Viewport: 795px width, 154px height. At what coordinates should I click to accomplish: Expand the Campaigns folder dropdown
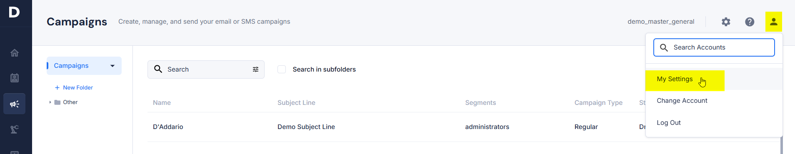pyautogui.click(x=112, y=66)
